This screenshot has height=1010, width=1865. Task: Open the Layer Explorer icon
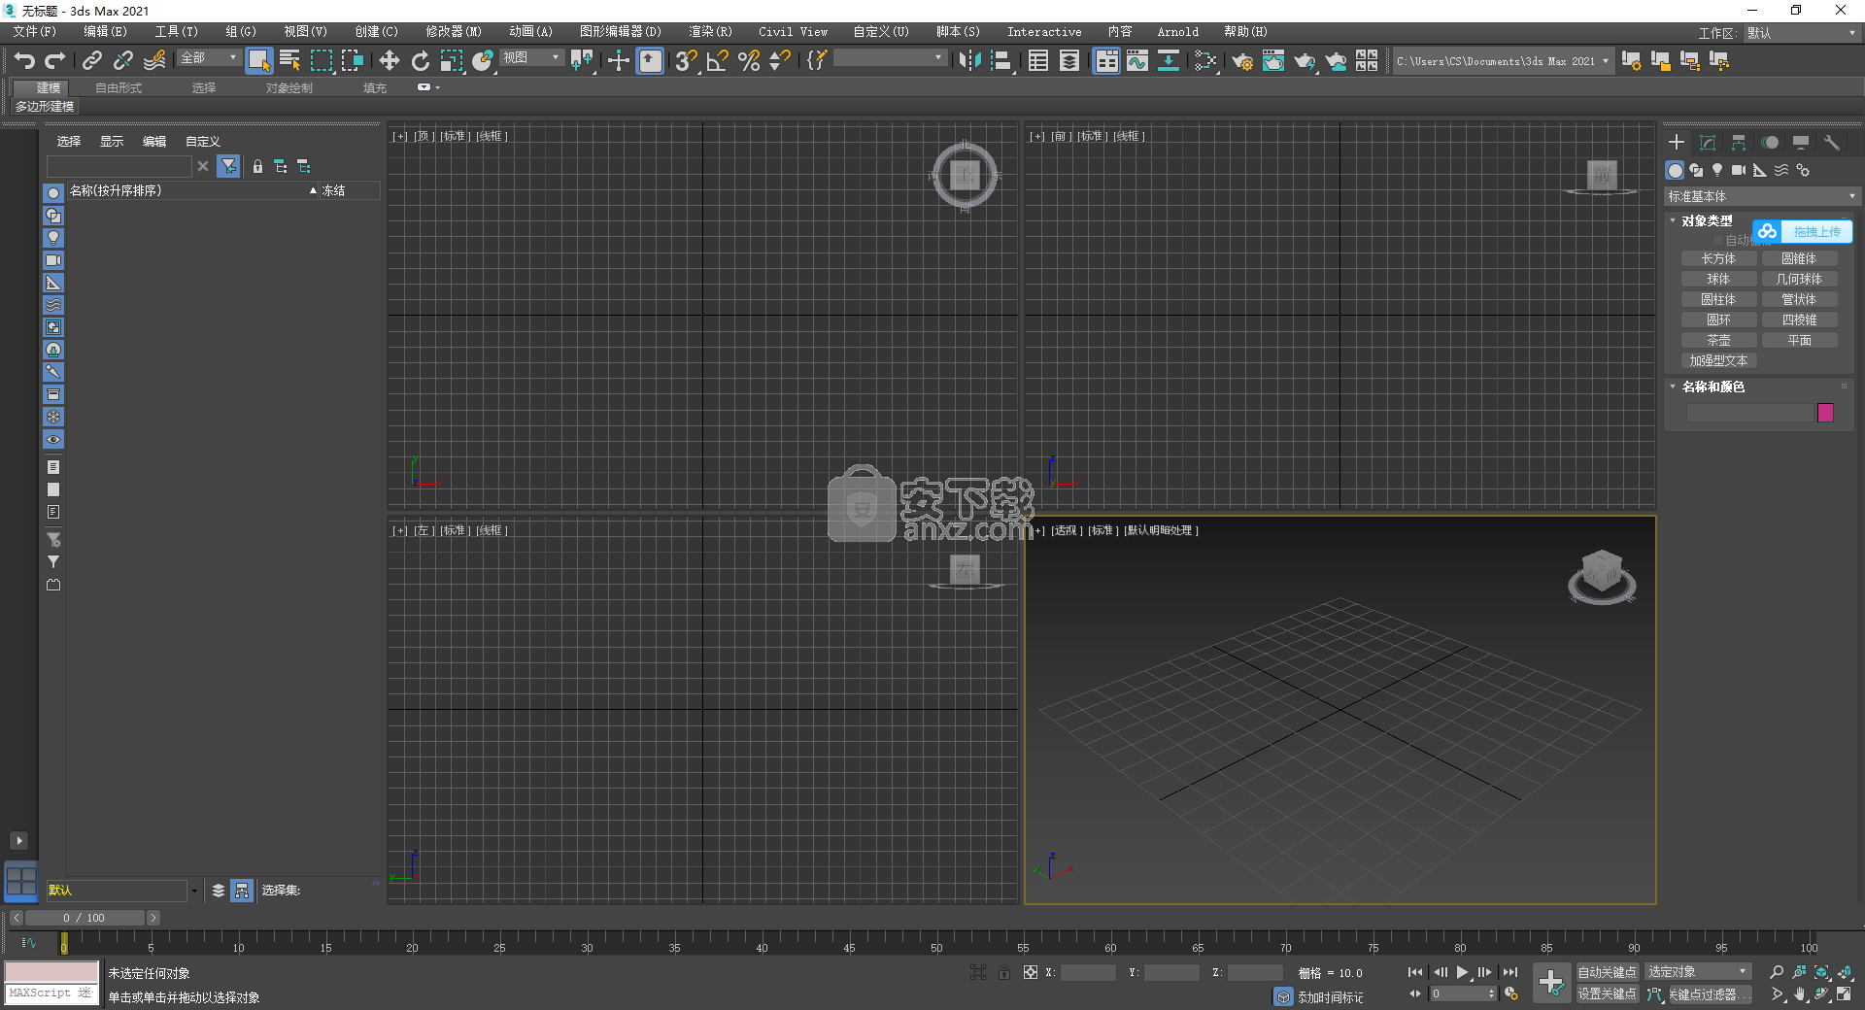[1069, 61]
